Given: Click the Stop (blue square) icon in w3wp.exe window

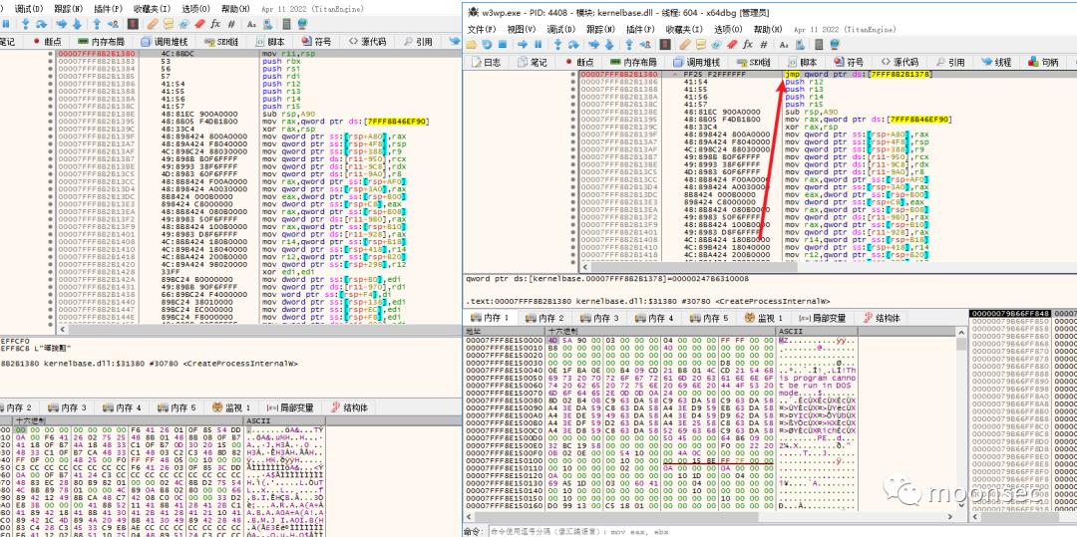Looking at the screenshot, I should point(503,45).
